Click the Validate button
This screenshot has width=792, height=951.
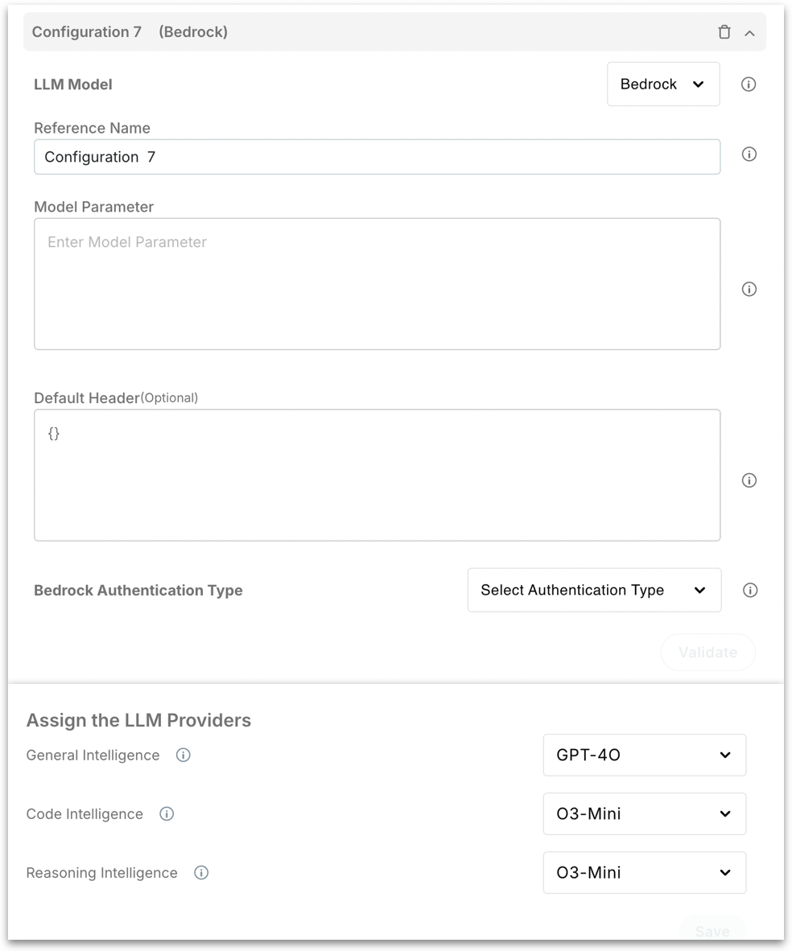[707, 653]
